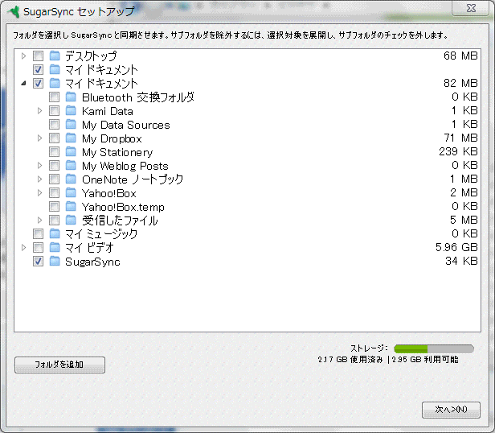This screenshot has width=495, height=433.
Task: Expand the デスクトップ tree node
Action: [x=23, y=56]
